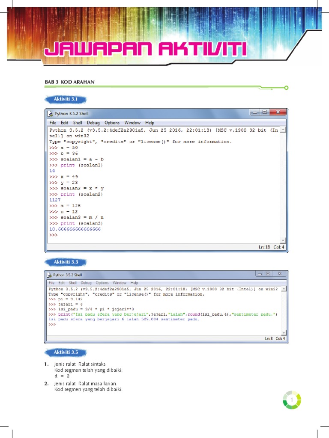Click the 'Aktiviti 3.5' label

(x=66, y=352)
